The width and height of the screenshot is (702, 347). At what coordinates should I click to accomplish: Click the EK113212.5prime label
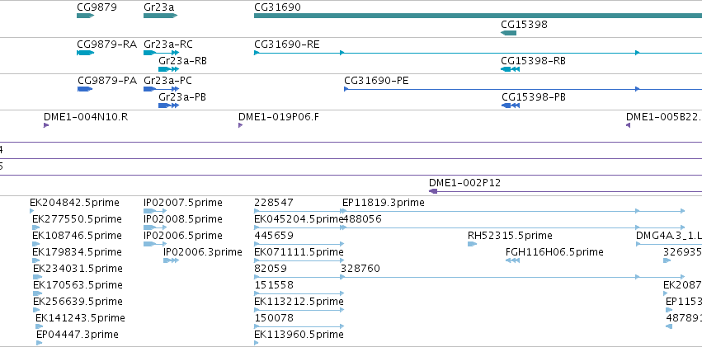[x=299, y=302]
